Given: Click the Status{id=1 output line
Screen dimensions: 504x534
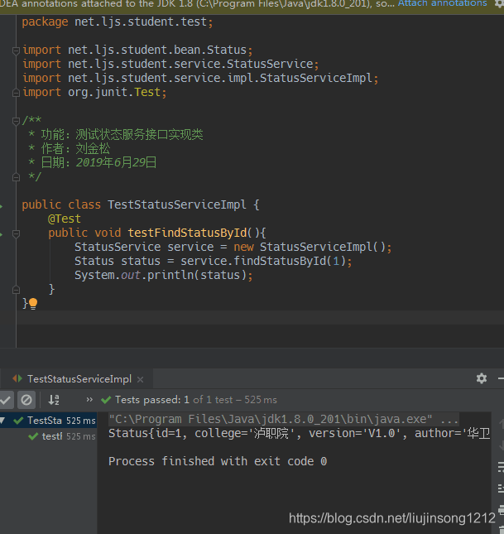Looking at the screenshot, I should [x=299, y=434].
